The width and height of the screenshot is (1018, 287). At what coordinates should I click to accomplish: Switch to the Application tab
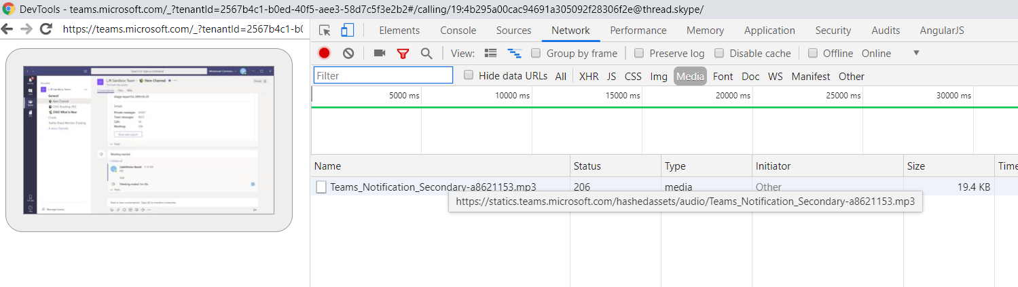(769, 31)
